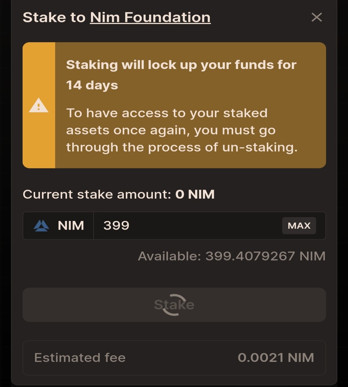348x387 pixels.
Task: Click the Available 399.4079267 NIM balance
Action: pos(232,256)
